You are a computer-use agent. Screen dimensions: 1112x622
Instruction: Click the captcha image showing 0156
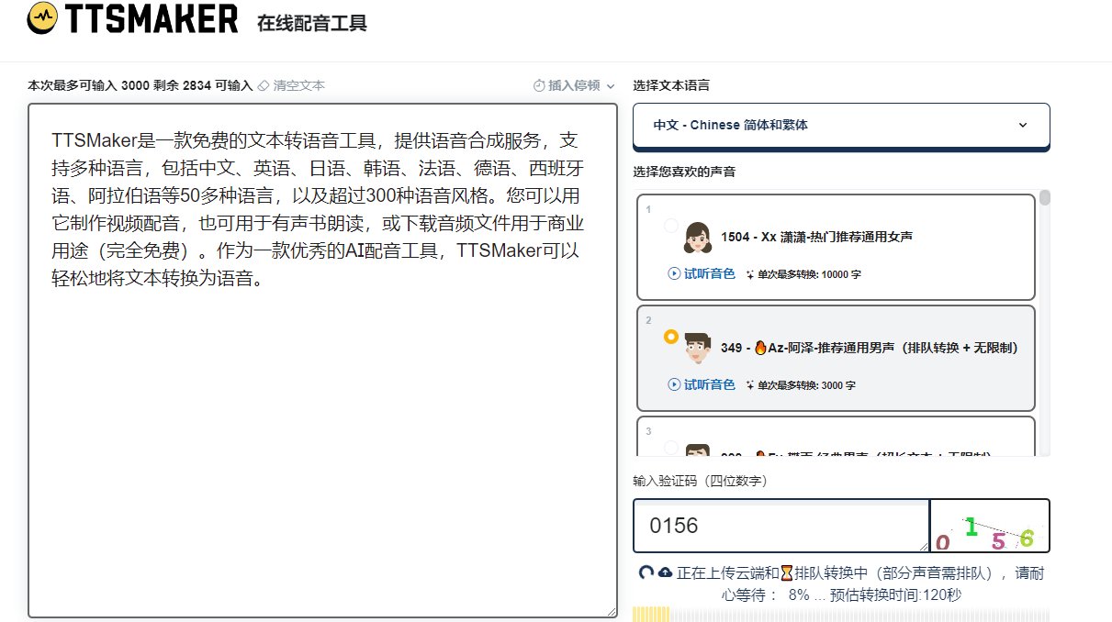pyautogui.click(x=989, y=527)
